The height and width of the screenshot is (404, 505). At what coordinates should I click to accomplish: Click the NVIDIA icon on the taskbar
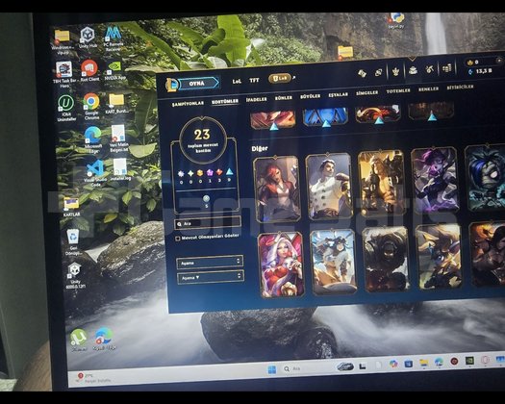[470, 361]
